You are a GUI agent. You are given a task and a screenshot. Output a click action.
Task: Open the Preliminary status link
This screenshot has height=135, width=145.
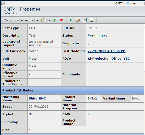point(97,35)
